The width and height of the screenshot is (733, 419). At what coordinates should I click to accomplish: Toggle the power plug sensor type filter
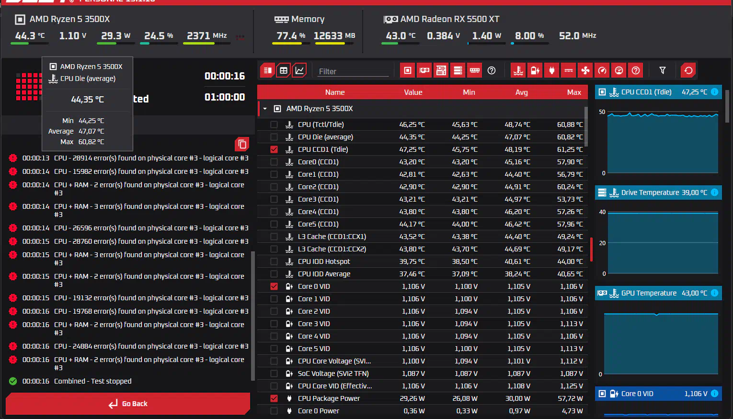point(552,70)
